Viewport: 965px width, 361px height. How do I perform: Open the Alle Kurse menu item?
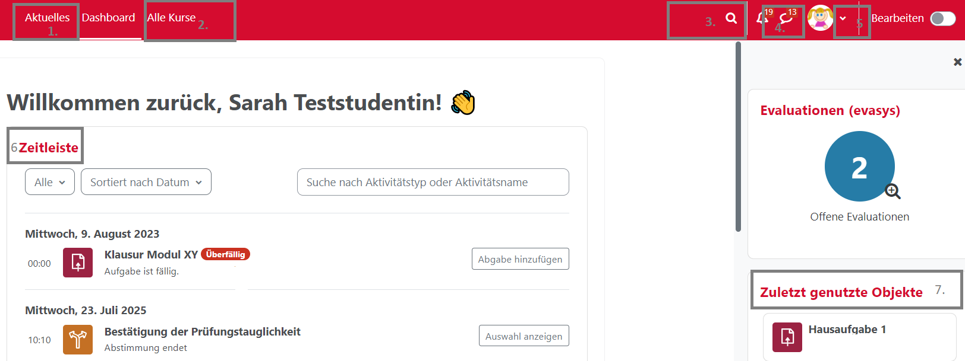point(171,18)
